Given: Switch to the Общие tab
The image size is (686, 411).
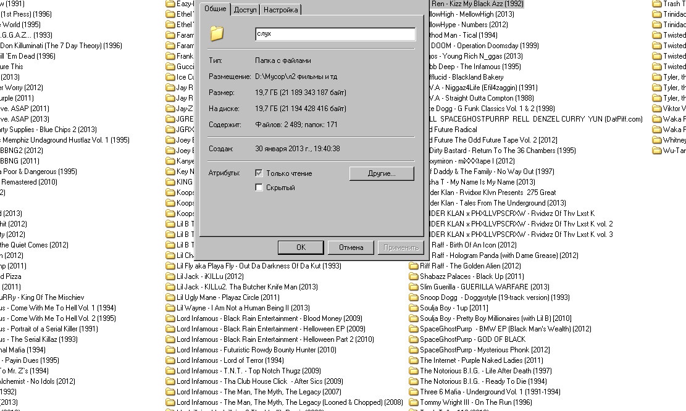Looking at the screenshot, I should click(215, 9).
